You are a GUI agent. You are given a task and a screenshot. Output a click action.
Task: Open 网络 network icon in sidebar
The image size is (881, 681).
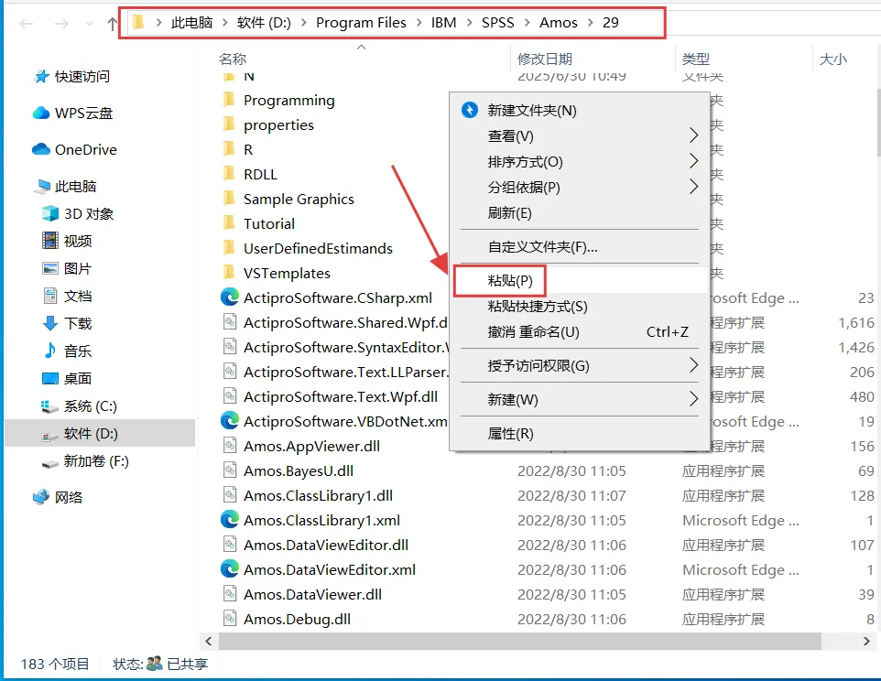coord(41,497)
